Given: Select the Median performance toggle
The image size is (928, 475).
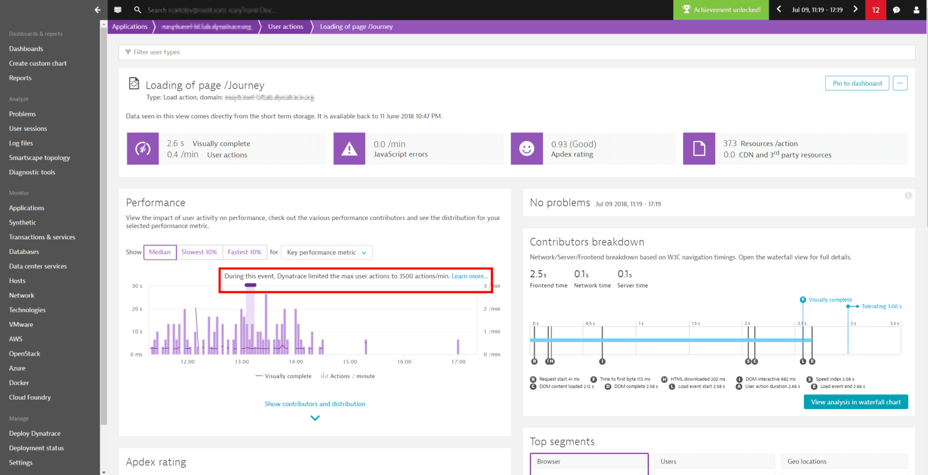Looking at the screenshot, I should coord(159,252).
